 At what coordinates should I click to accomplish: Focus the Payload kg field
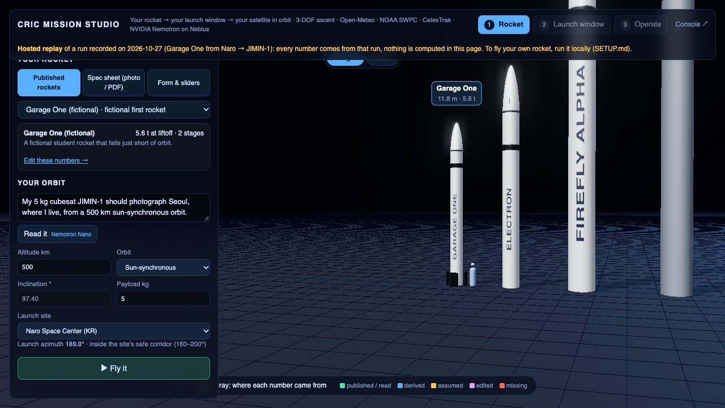(163, 299)
